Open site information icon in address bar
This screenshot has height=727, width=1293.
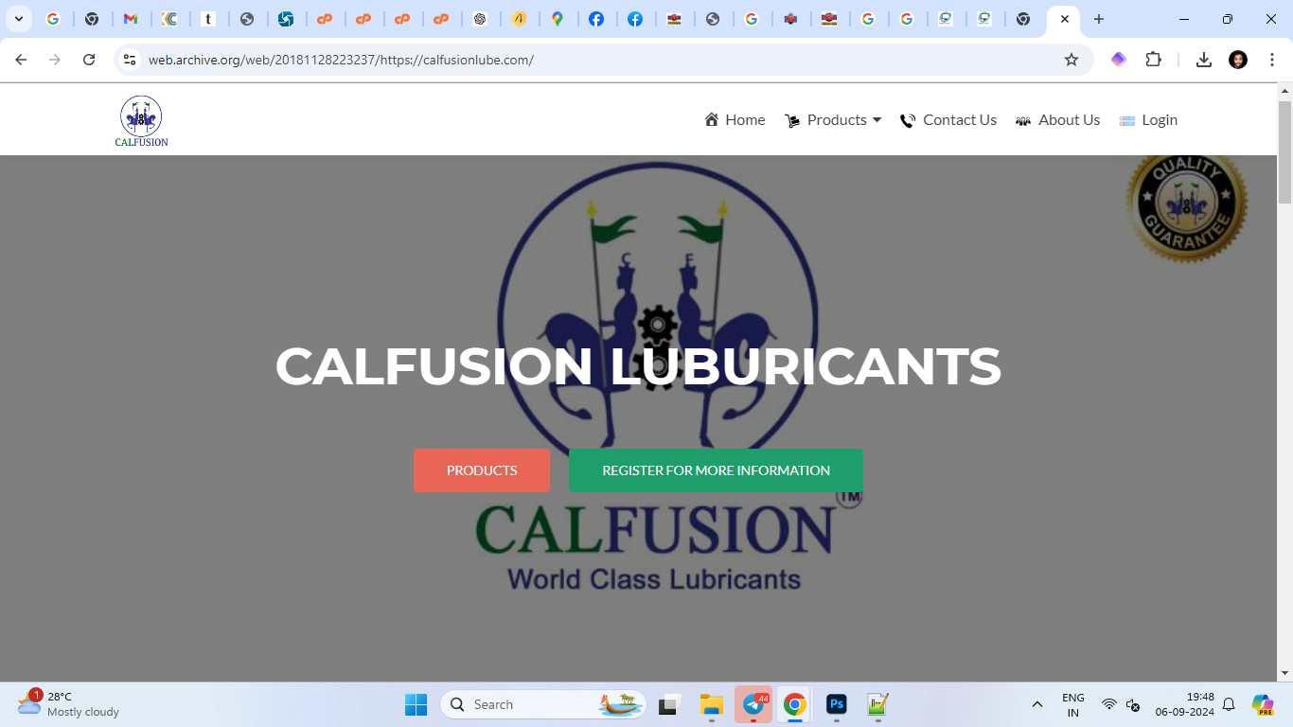[130, 60]
